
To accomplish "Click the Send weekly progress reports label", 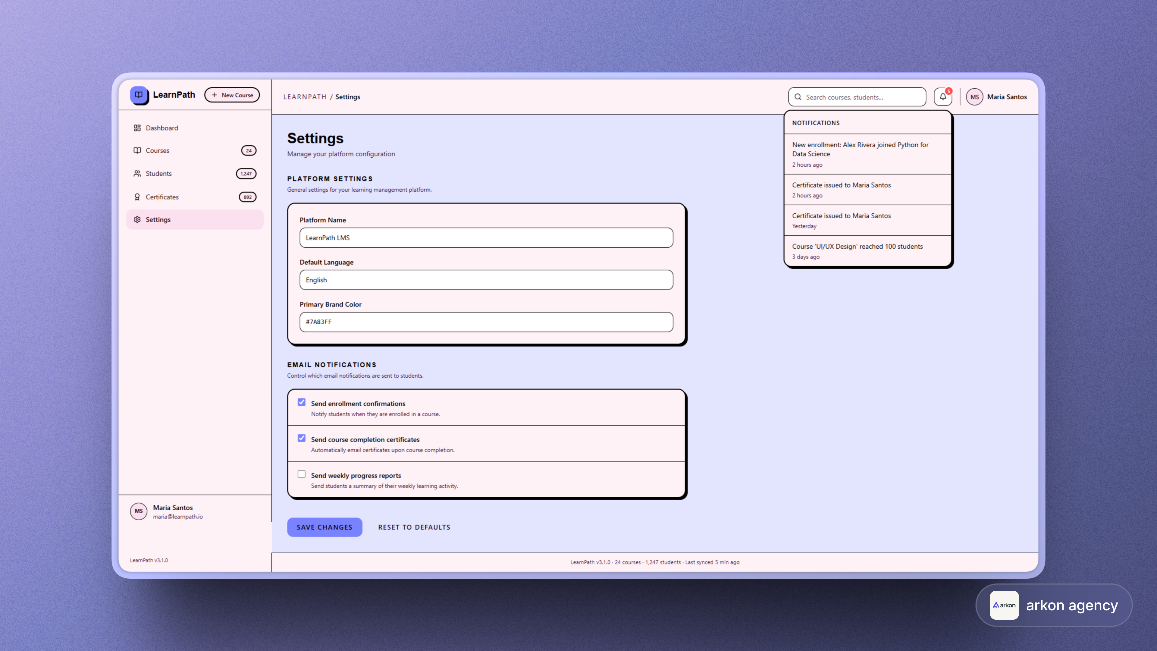I will tap(356, 475).
